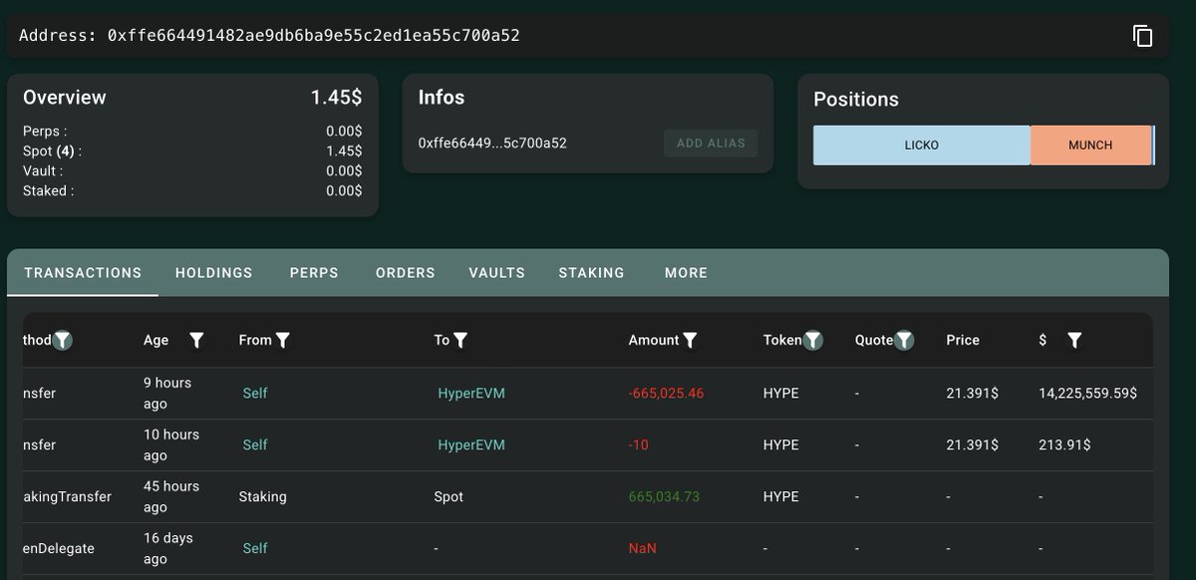Click HyperEVM link in the 9 hours row
1196x580 pixels.
pyautogui.click(x=470, y=394)
